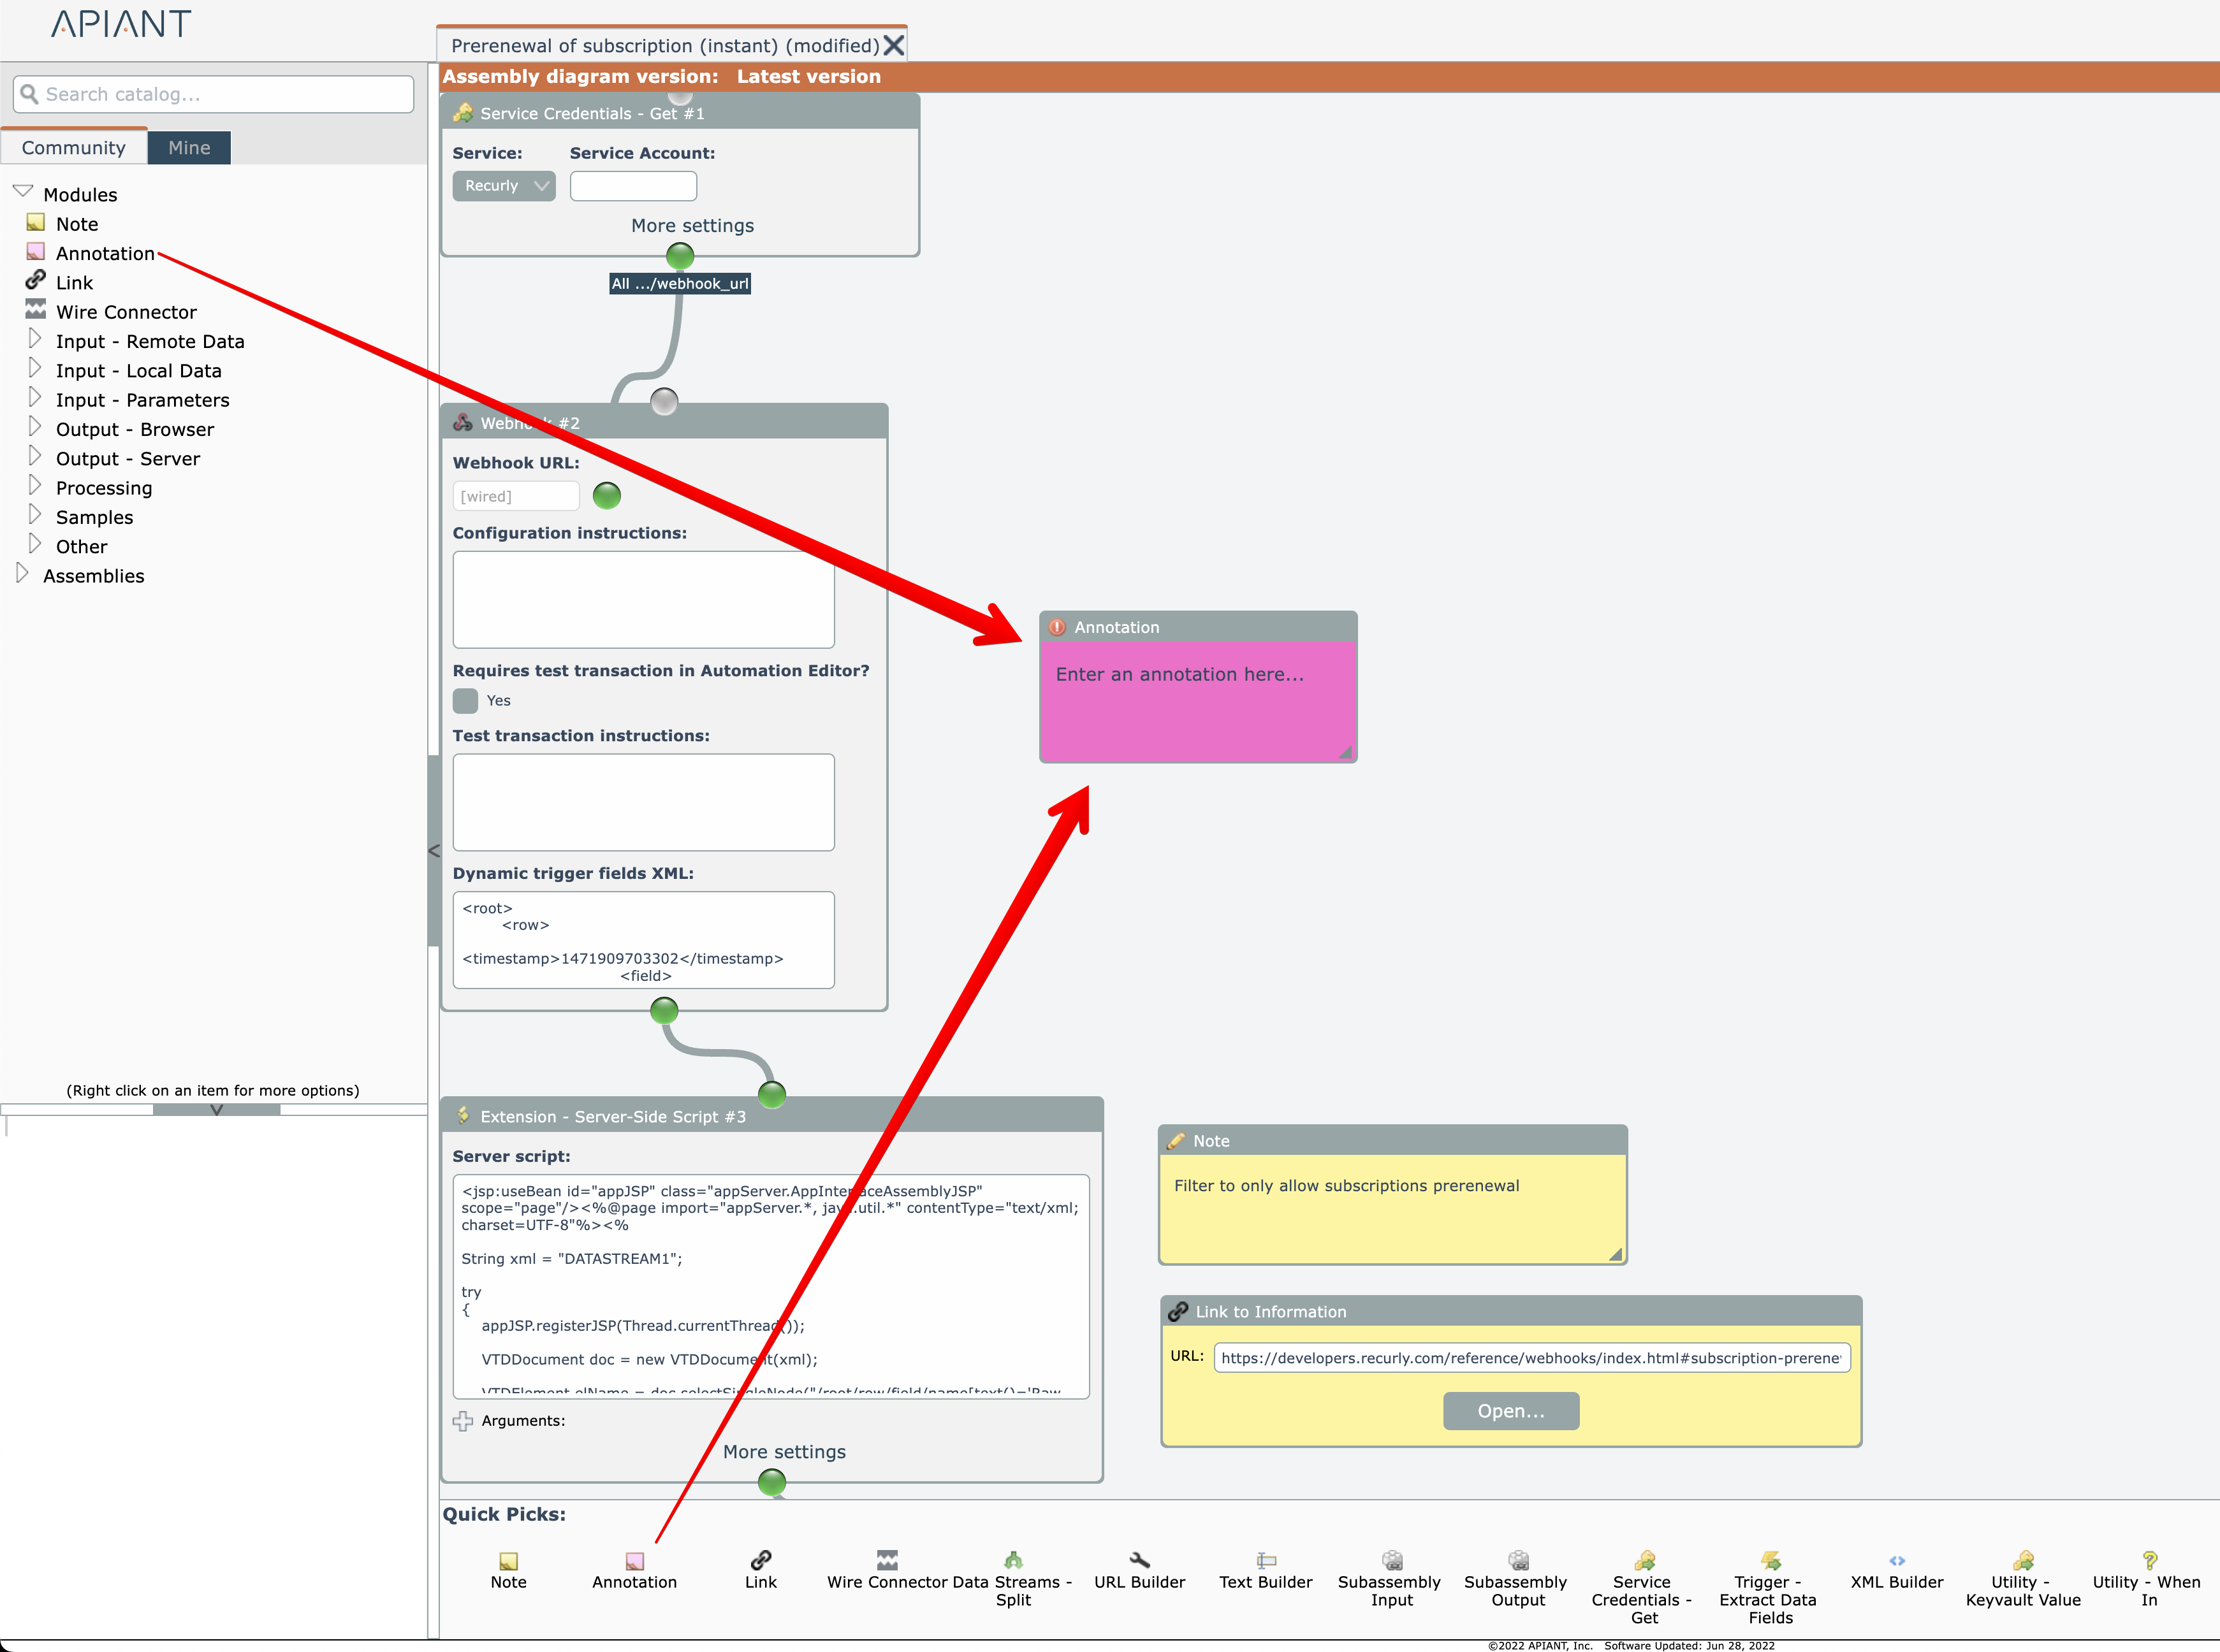This screenshot has width=2220, height=1652.
Task: Click the URL Builder quick pick icon
Action: (x=1139, y=1560)
